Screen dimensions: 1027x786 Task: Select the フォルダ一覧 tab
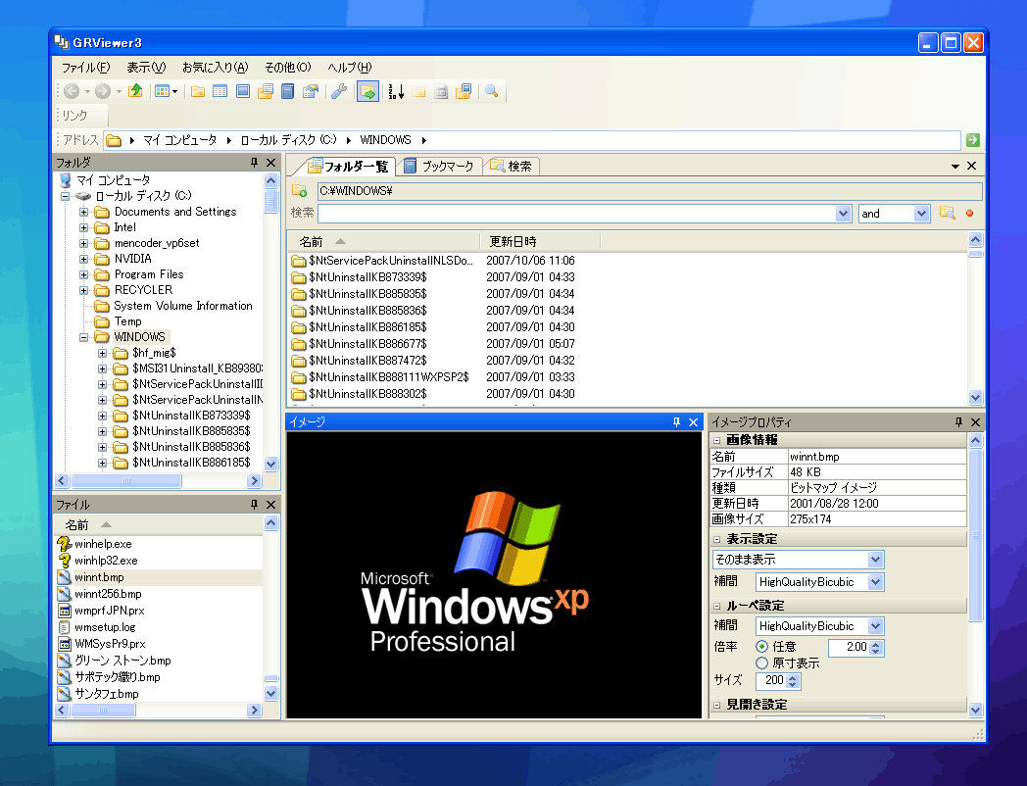click(349, 167)
